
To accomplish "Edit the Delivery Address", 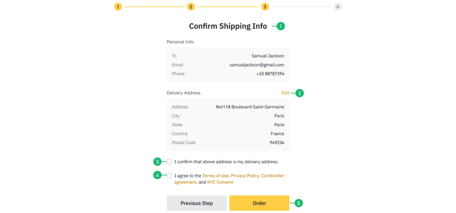I will [285, 93].
